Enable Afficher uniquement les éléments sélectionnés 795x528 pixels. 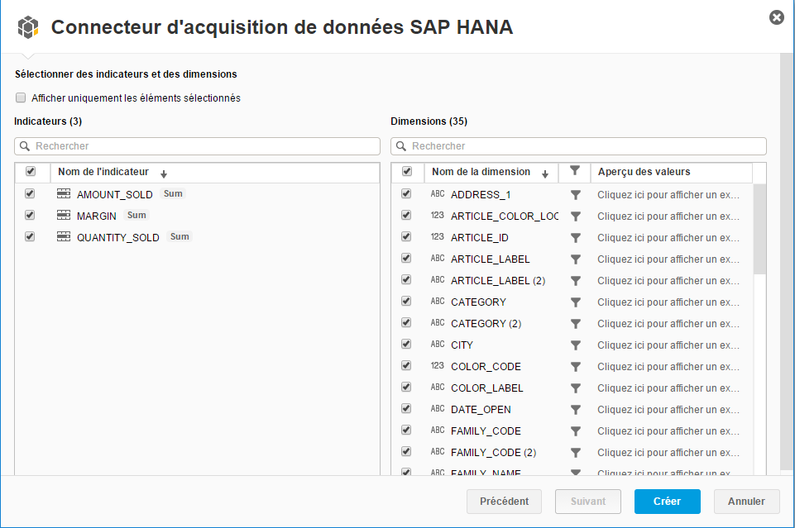21,98
